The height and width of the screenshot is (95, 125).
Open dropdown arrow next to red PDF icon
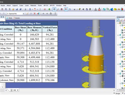[x=37, y=9]
